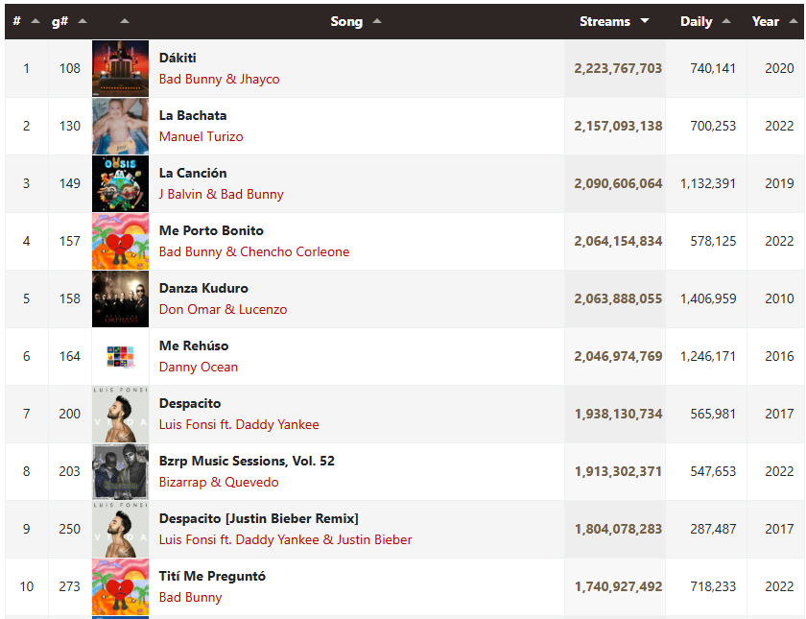This screenshot has height=619, width=806.
Task: Sort by the # rank column arrow
Action: pos(36,21)
